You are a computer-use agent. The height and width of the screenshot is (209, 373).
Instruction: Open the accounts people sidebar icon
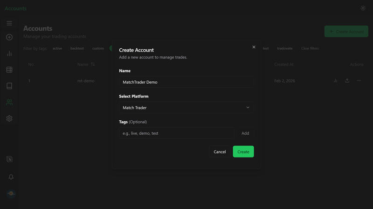pyautogui.click(x=9, y=102)
